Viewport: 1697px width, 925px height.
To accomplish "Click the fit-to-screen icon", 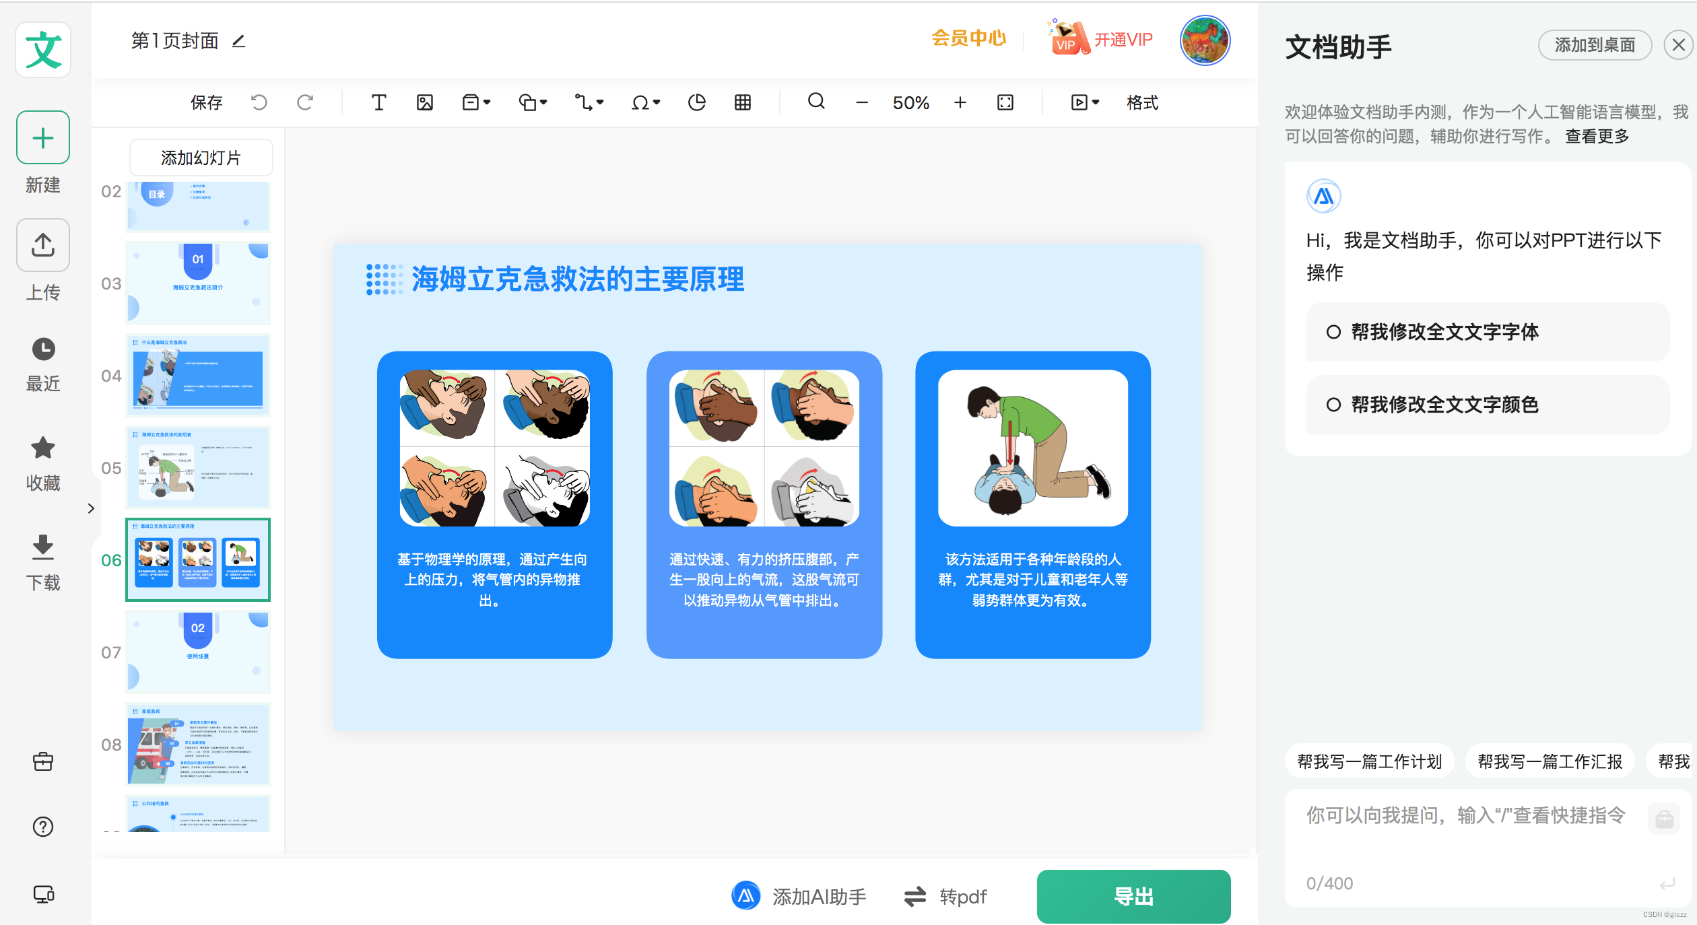I will 1005,102.
